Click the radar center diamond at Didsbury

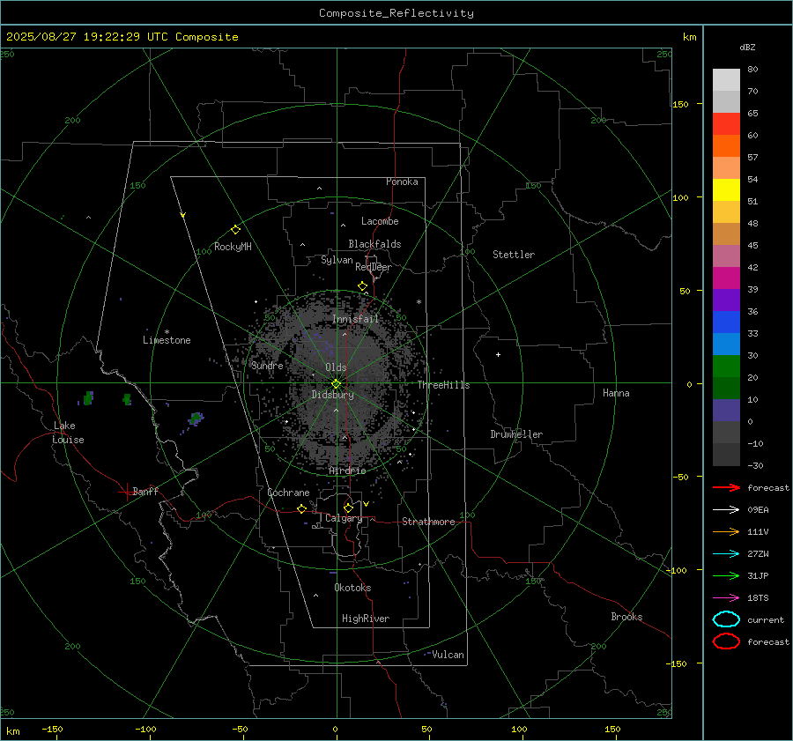(x=336, y=383)
